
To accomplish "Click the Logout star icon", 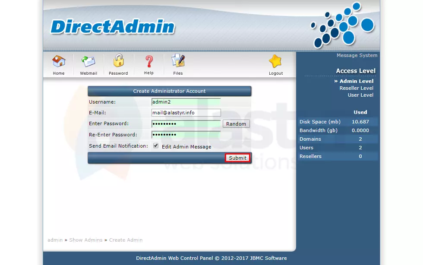I will pos(275,62).
